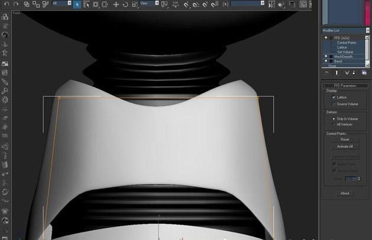The height and width of the screenshot is (240, 372).
Task: Click the Mirror tool icon
Action: coord(271,4)
